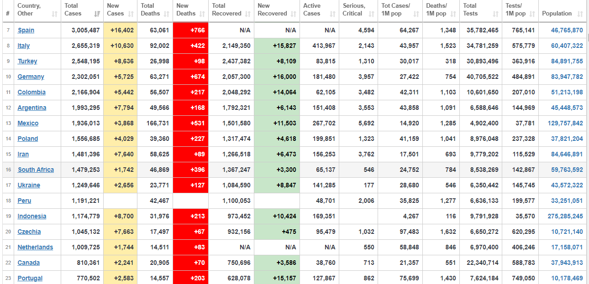Viewport: 589px width, 284px height.
Task: Sort by Population arrow icon
Action: pos(580,14)
